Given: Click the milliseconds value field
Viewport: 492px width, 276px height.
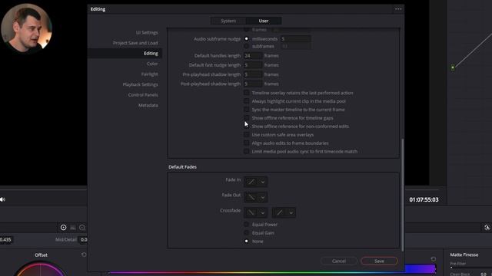Looking at the screenshot, I should [x=295, y=39].
